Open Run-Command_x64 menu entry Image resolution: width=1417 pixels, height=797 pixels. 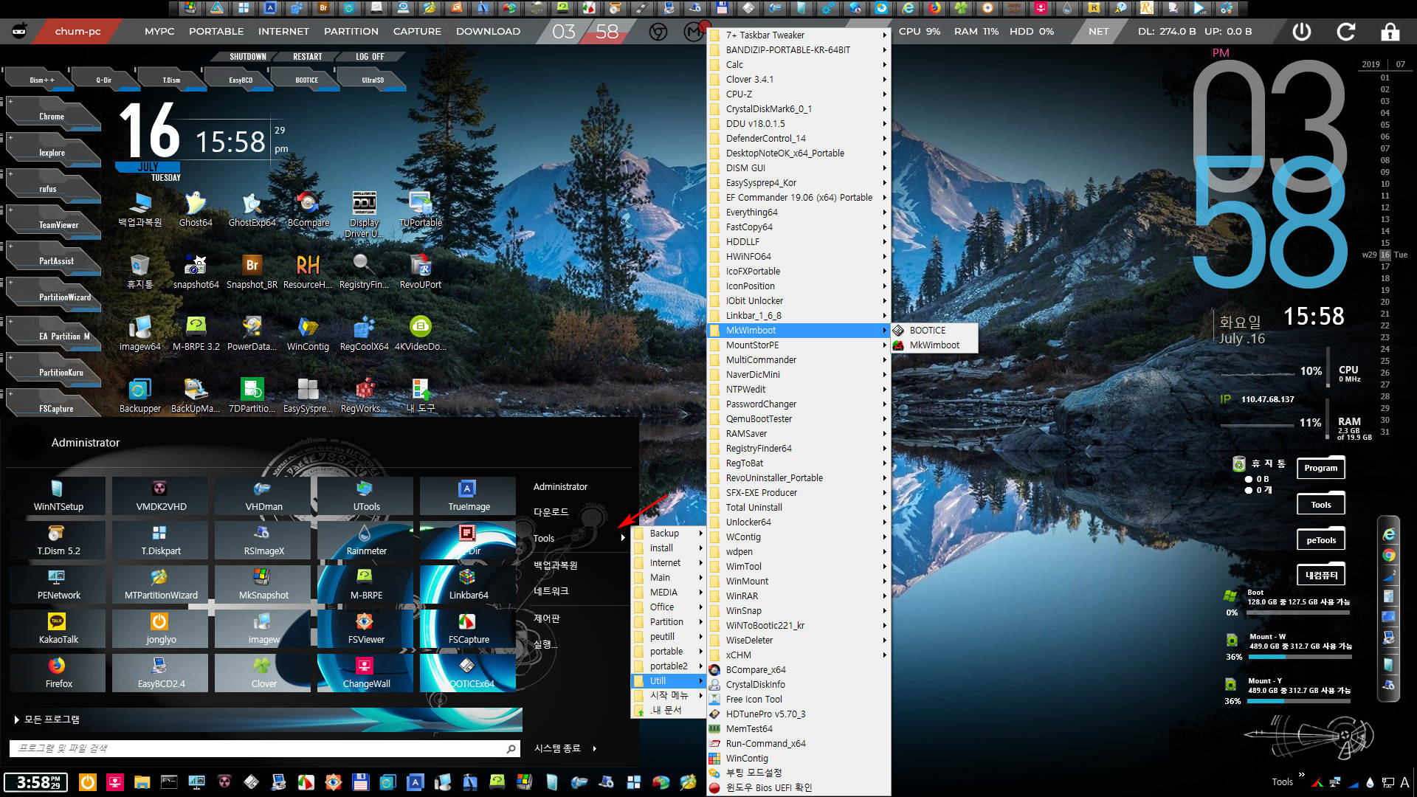[799, 743]
